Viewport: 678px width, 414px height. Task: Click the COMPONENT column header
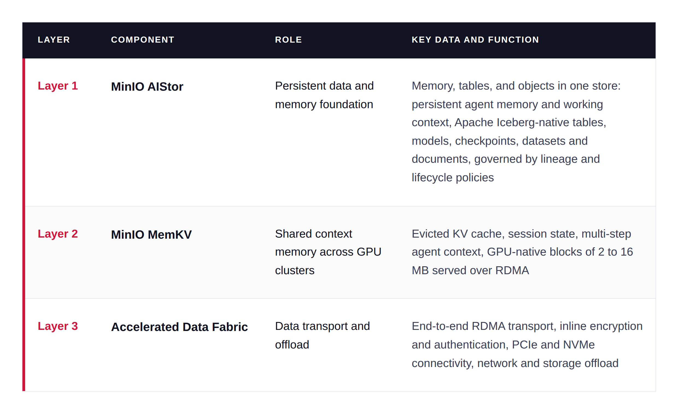click(142, 40)
